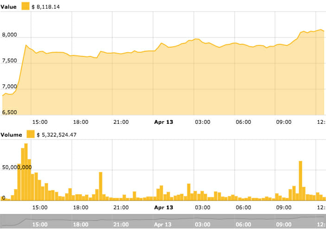Click the 7,000 price axis label
326x231 pixels.
tap(9, 86)
